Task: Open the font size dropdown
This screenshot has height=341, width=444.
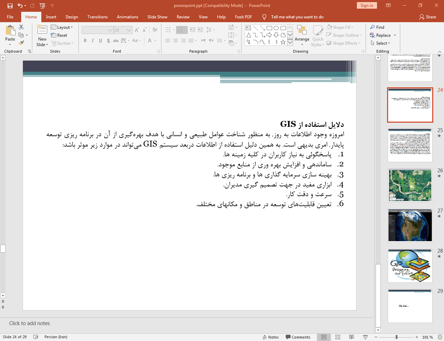Action: click(x=129, y=30)
